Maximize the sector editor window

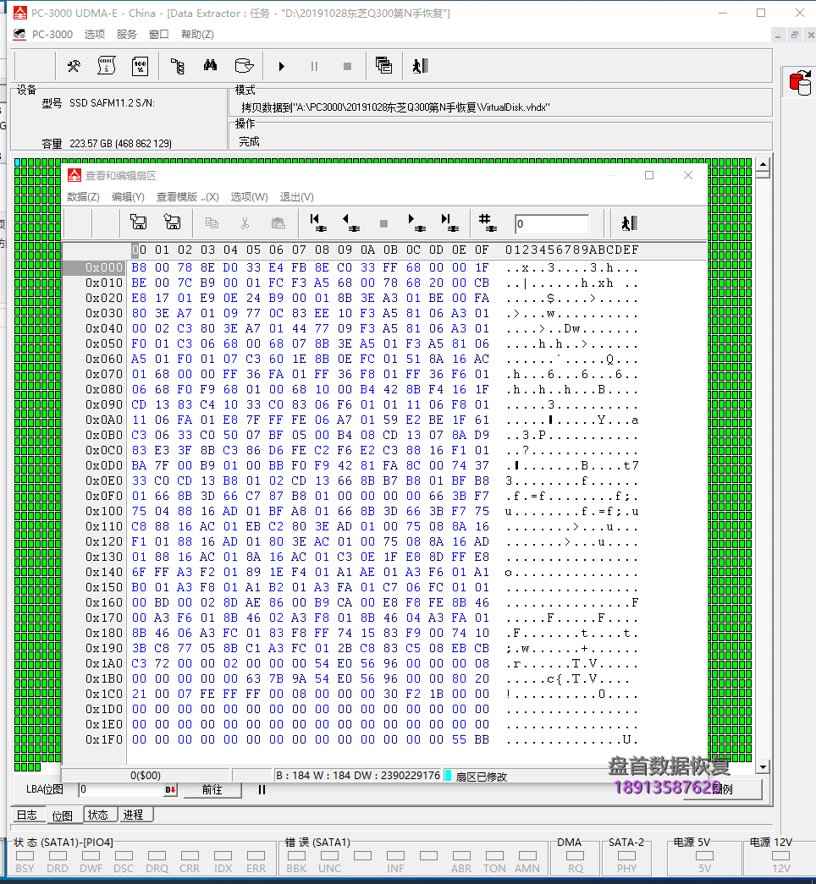pyautogui.click(x=649, y=175)
